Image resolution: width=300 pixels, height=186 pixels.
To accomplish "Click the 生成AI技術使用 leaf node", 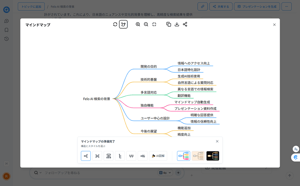I will 189,76.
